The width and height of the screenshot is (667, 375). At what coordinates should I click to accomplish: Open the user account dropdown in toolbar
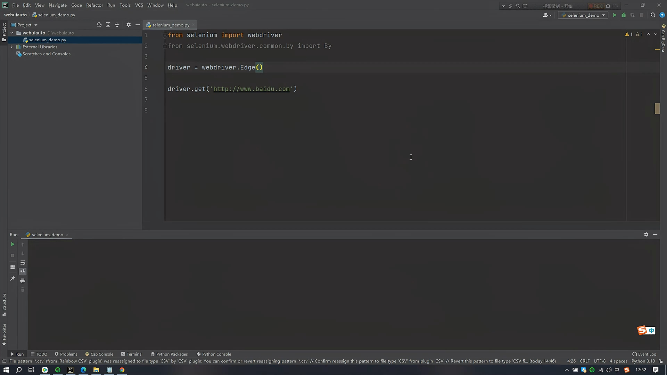pos(547,15)
